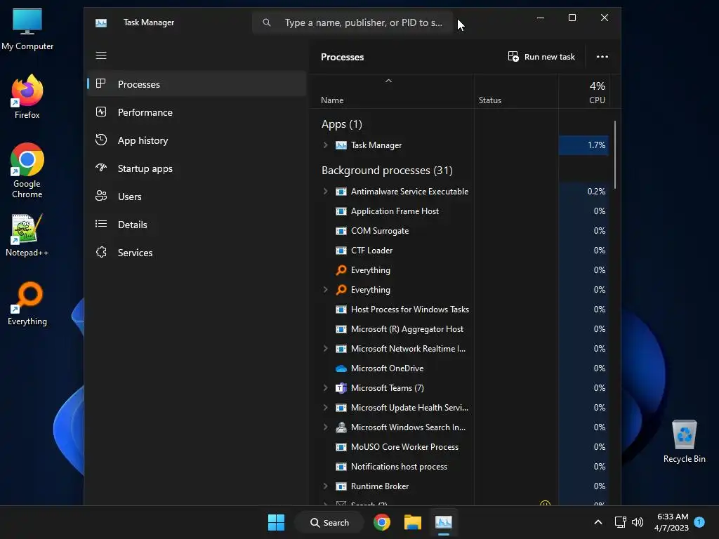
Task: Click the Details list icon
Action: (x=101, y=224)
